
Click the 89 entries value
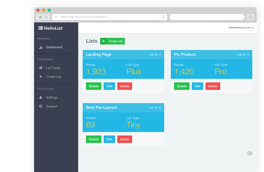(x=90, y=125)
